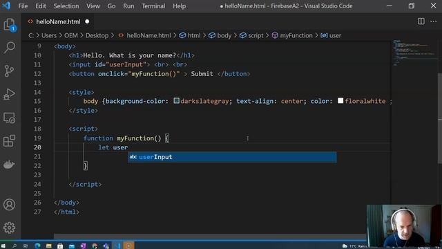442x249 pixels.
Task: Open the Search view in the activity bar
Action: pos(9,48)
